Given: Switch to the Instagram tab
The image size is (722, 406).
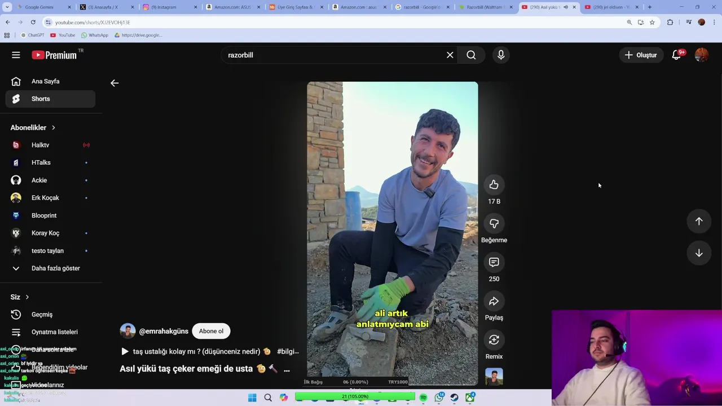Looking at the screenshot, I should [x=169, y=7].
